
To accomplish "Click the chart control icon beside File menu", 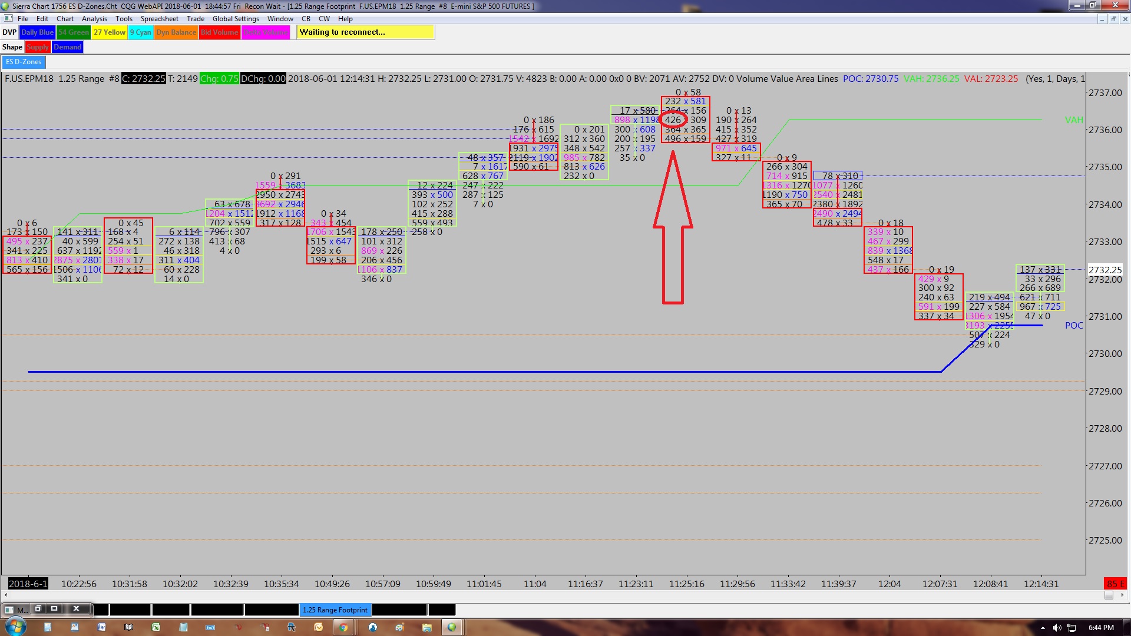I will 8,19.
